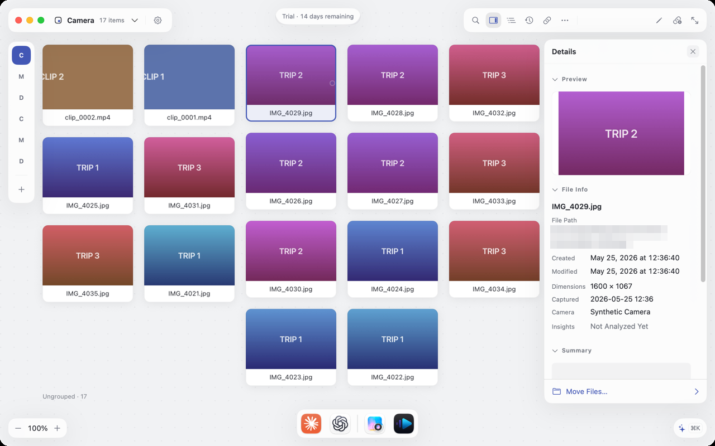This screenshot has width=715, height=446.
Task: Open the three-dot more options menu
Action: click(565, 20)
